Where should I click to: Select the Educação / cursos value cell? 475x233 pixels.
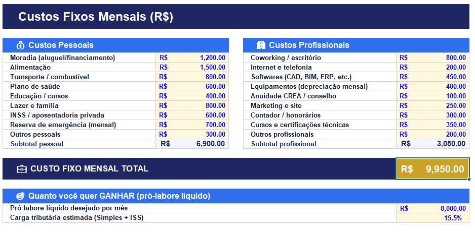tap(192, 96)
